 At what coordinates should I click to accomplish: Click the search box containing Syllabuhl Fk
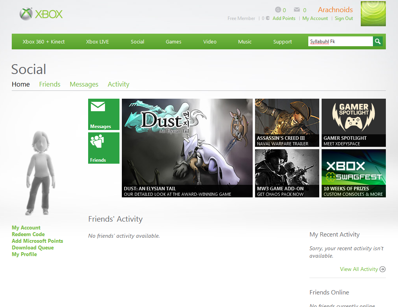(340, 42)
